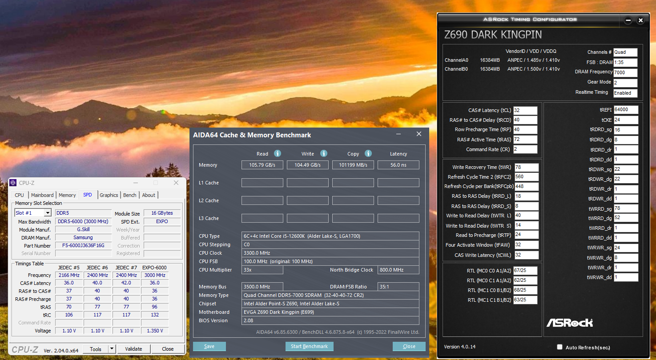Image resolution: width=656 pixels, height=360 pixels.
Task: Click the Row Precharge Time (tRP) field
Action: click(x=525, y=130)
